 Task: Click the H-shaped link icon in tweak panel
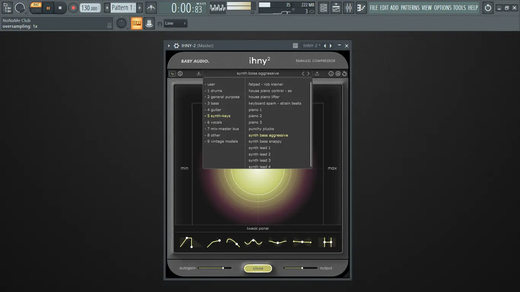[328, 242]
